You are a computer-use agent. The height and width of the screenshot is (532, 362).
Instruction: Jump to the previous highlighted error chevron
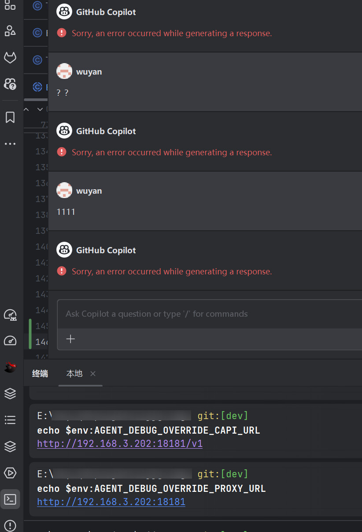point(26,109)
